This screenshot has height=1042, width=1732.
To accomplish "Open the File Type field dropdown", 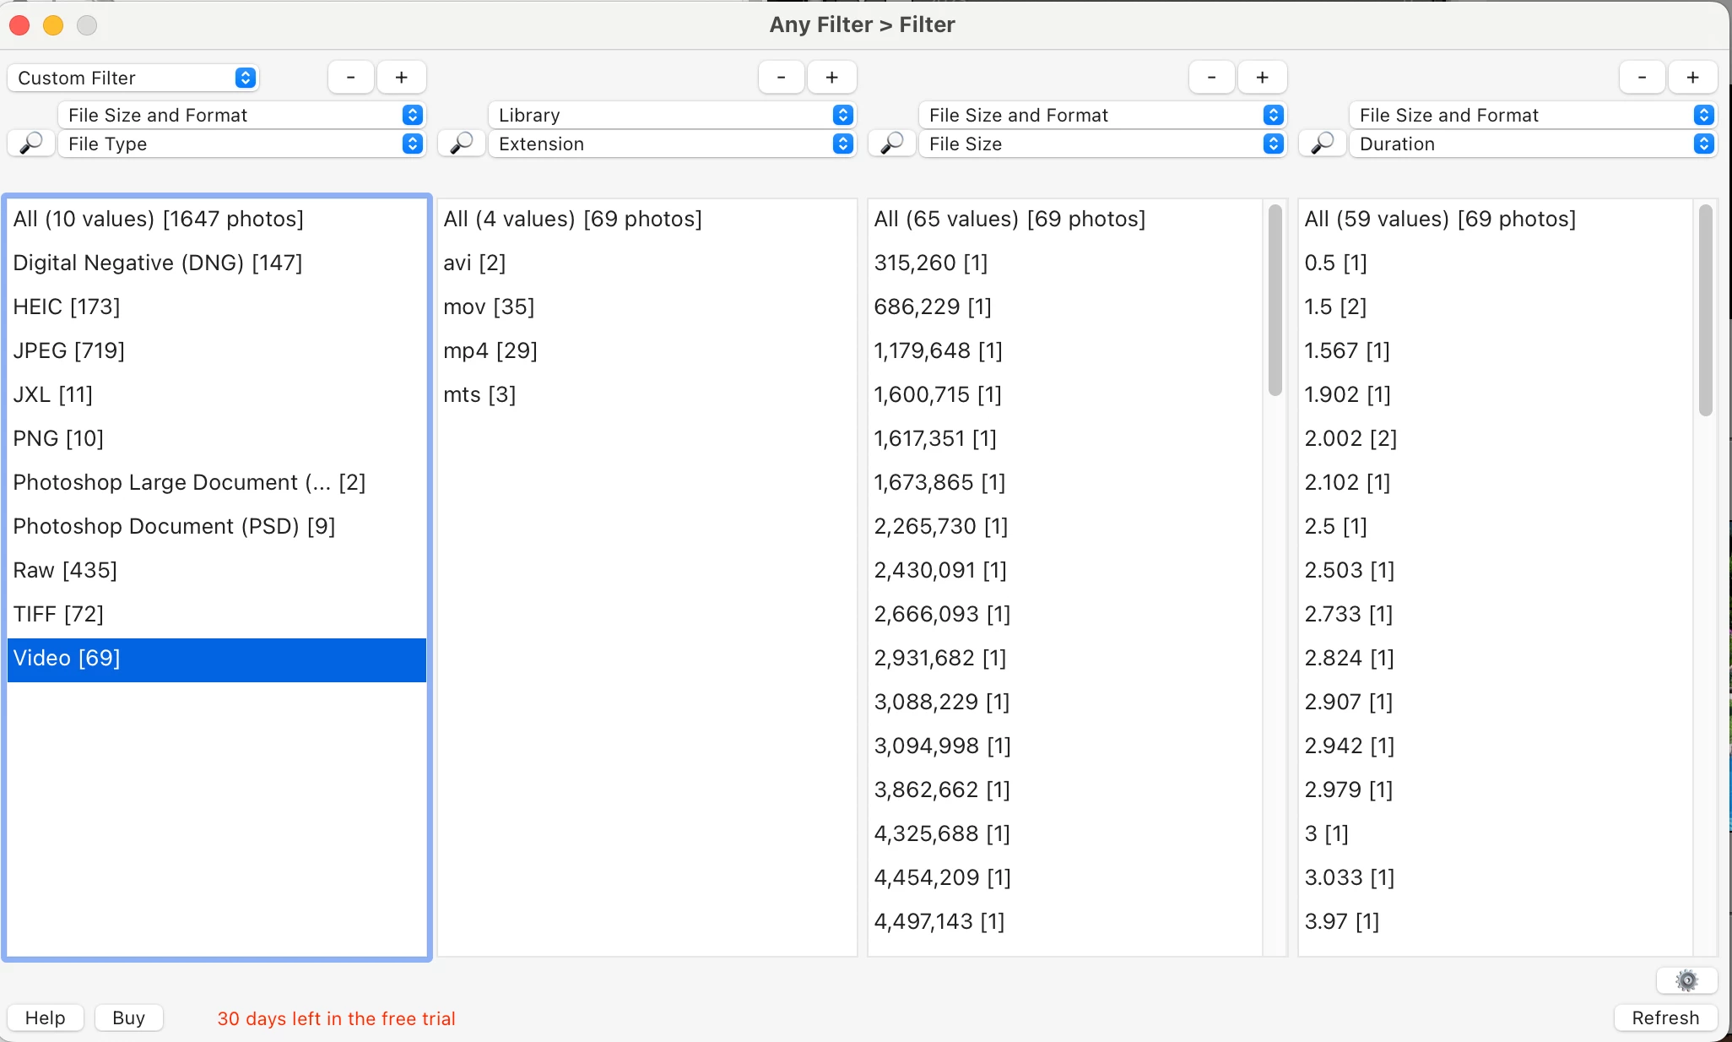I will [242, 144].
